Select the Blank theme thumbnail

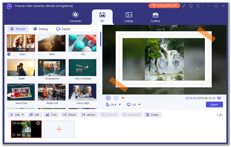[x=52, y=43]
